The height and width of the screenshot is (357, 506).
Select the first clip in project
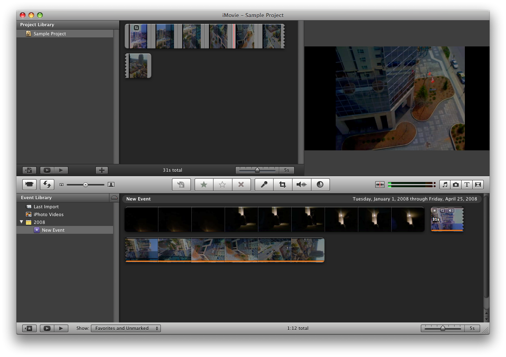tap(138, 36)
